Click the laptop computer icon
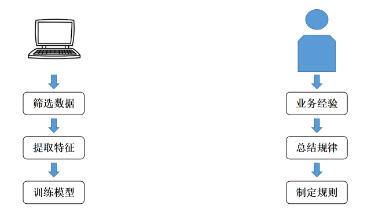371x220 pixels. click(x=54, y=39)
